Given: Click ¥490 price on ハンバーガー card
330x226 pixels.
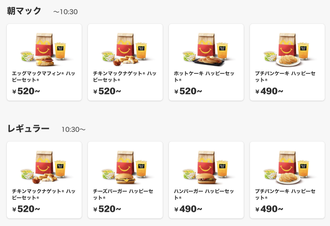Looking at the screenshot, I should coord(188,209).
